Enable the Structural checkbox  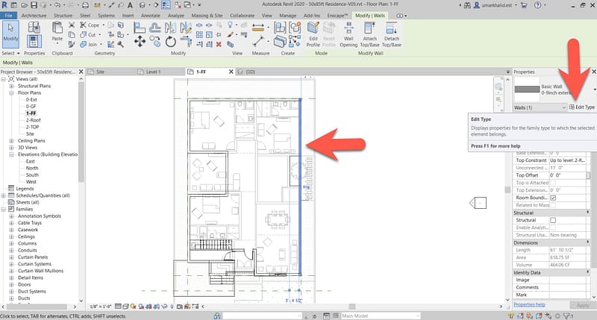(553, 221)
